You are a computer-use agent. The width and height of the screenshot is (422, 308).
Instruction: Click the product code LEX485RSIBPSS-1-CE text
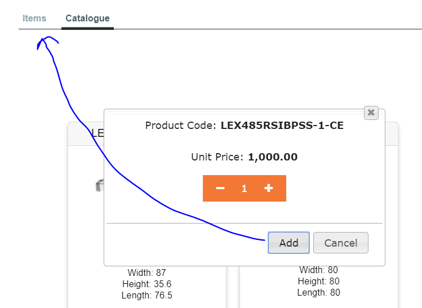click(x=282, y=126)
